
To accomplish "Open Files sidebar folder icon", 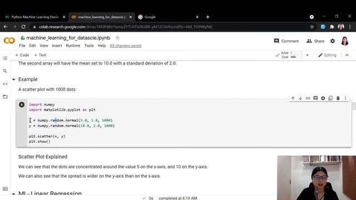I will tap(5, 97).
